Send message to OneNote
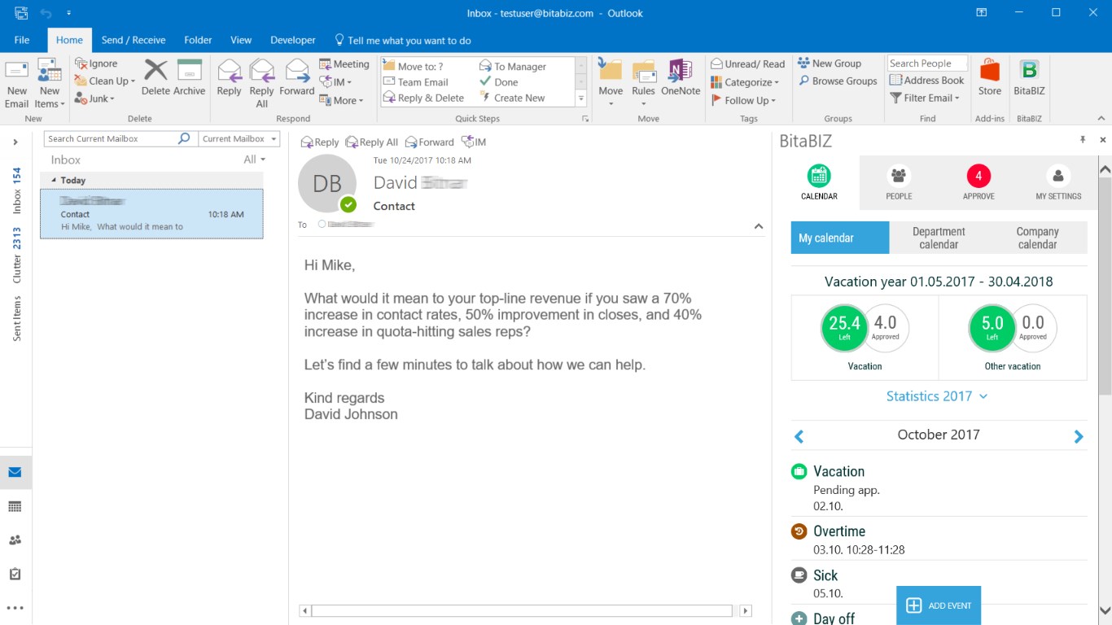The image size is (1112, 625). tap(681, 79)
